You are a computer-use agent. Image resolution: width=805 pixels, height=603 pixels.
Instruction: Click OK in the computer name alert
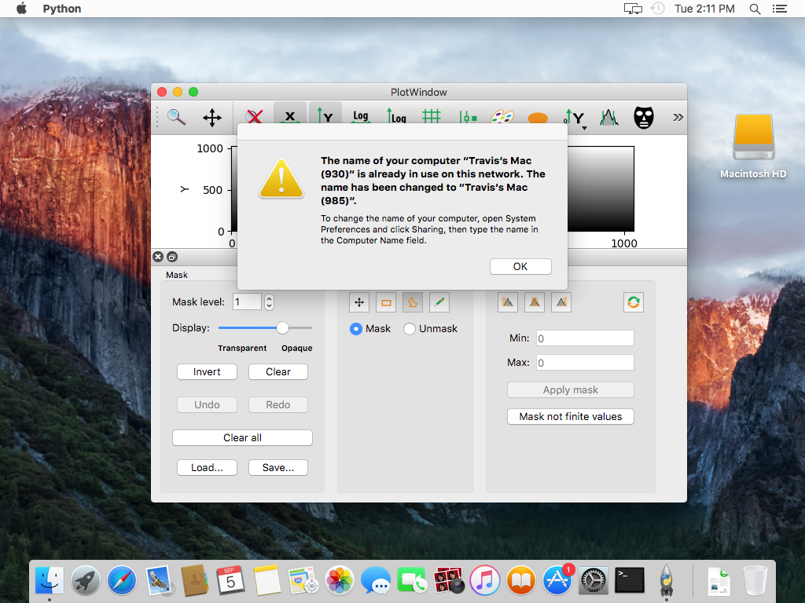520,267
